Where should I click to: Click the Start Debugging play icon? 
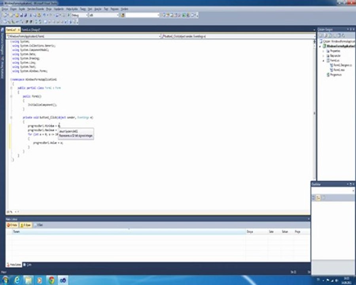[x=68, y=15]
